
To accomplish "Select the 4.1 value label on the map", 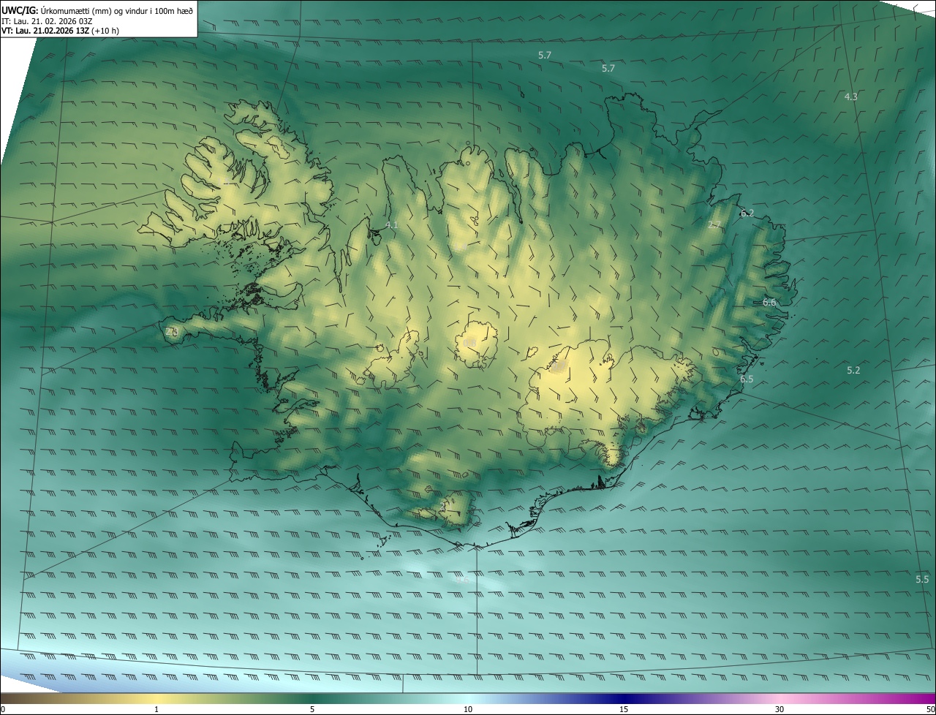I will pyautogui.click(x=391, y=225).
